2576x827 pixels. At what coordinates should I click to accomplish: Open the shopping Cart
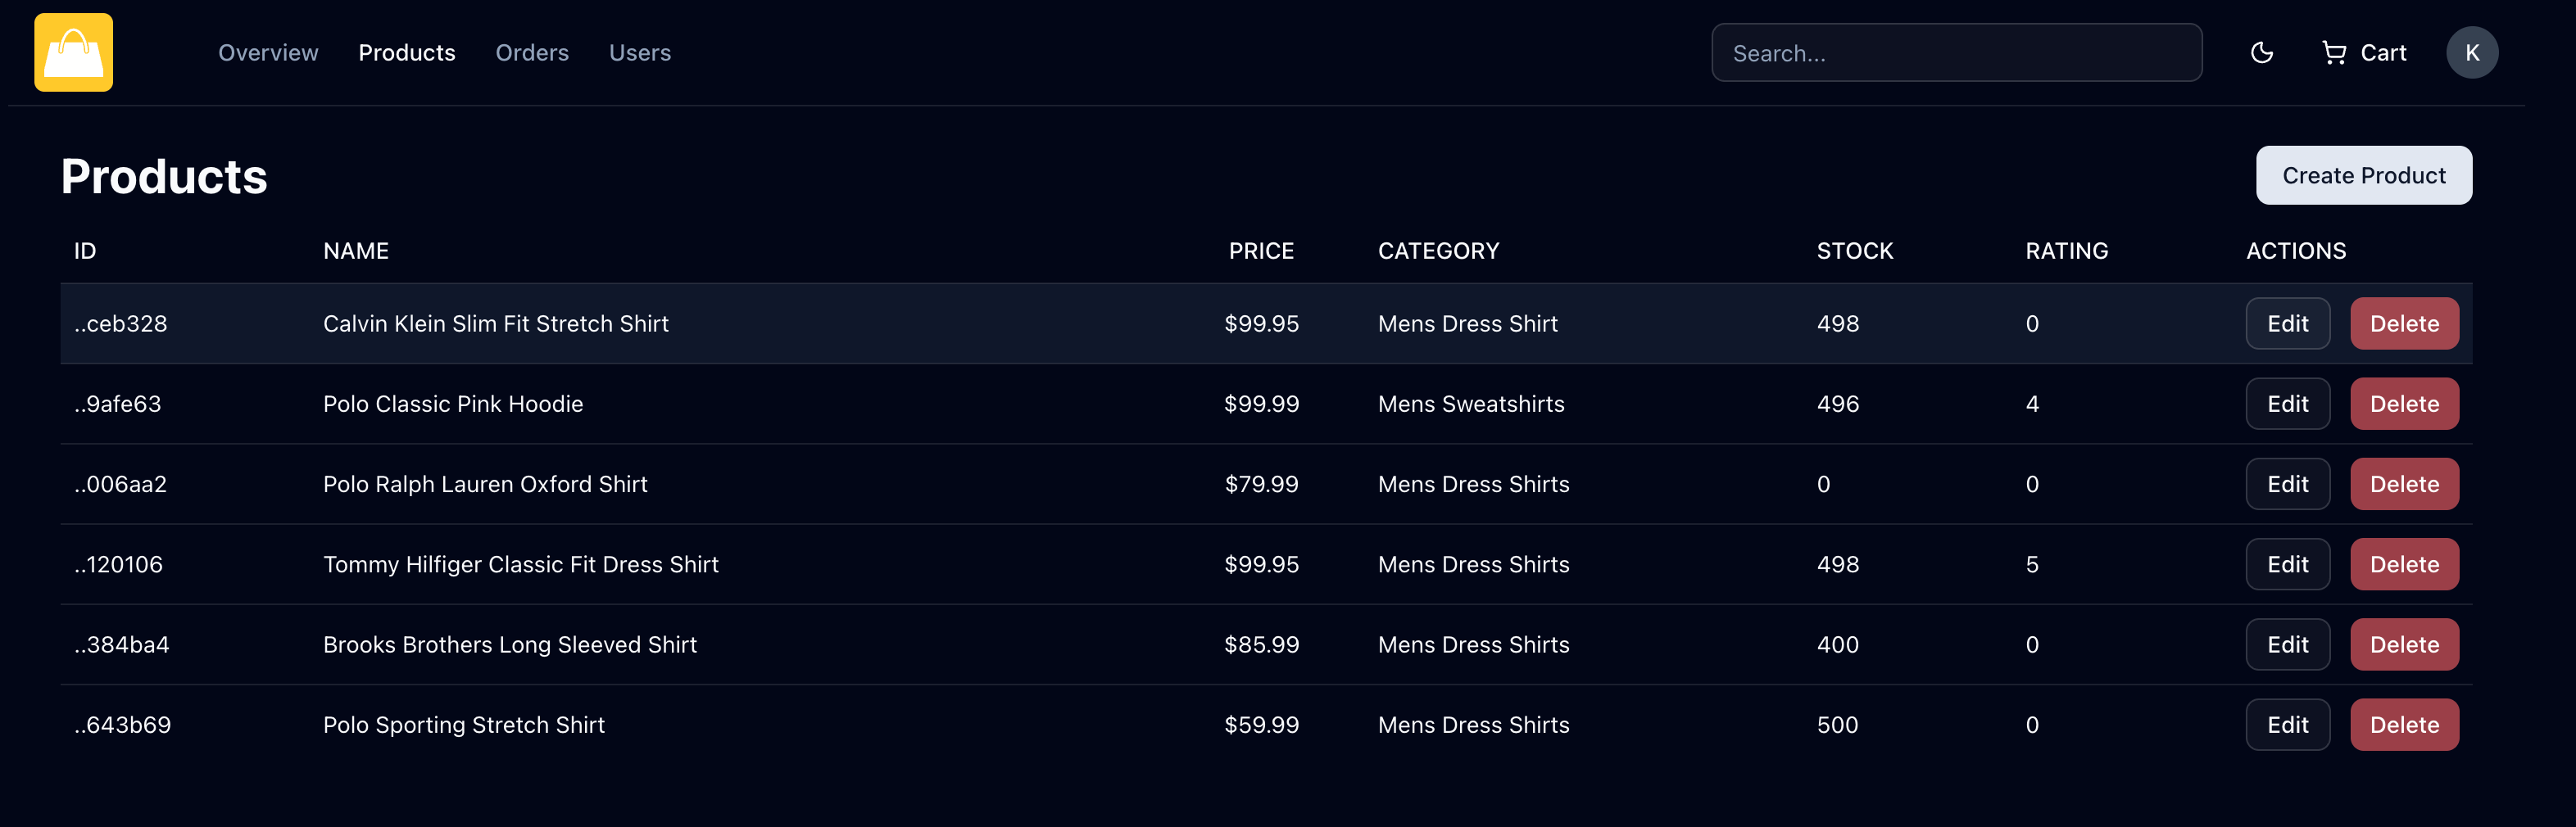coord(2364,53)
